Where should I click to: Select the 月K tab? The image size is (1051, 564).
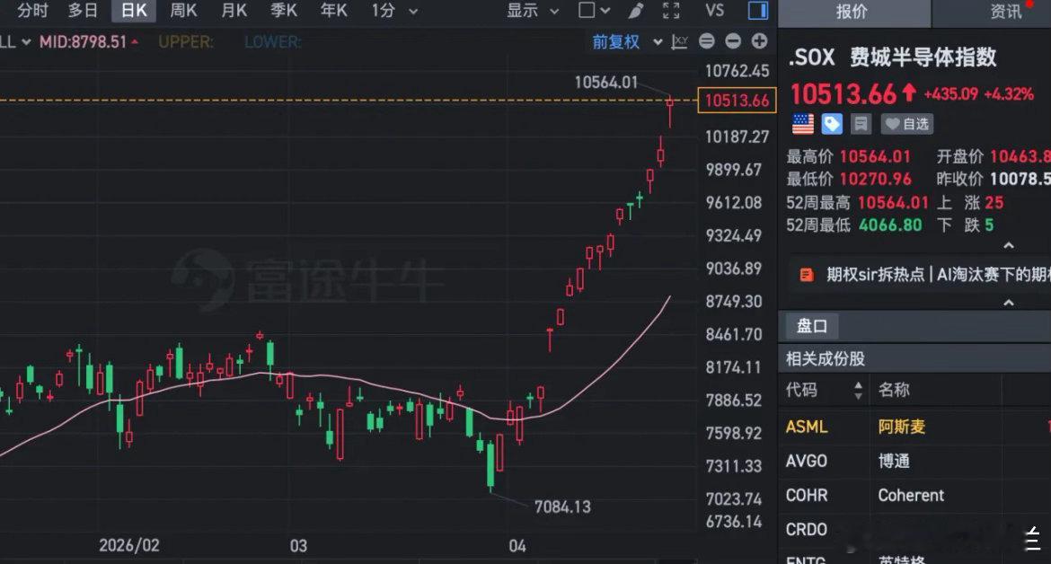[x=234, y=11]
